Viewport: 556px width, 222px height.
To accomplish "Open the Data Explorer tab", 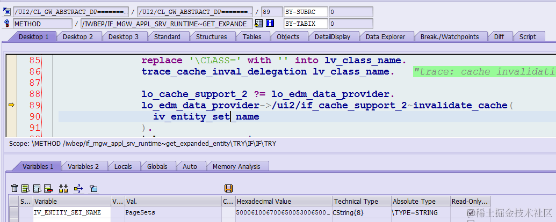I will tap(385, 36).
